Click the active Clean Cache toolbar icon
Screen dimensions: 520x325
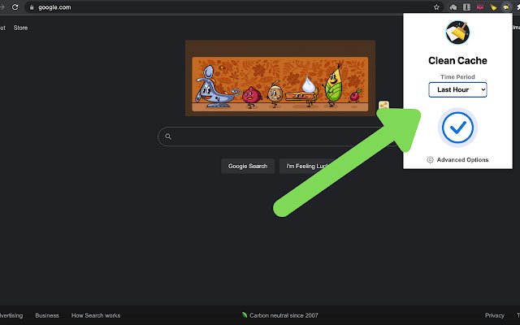coord(506,7)
